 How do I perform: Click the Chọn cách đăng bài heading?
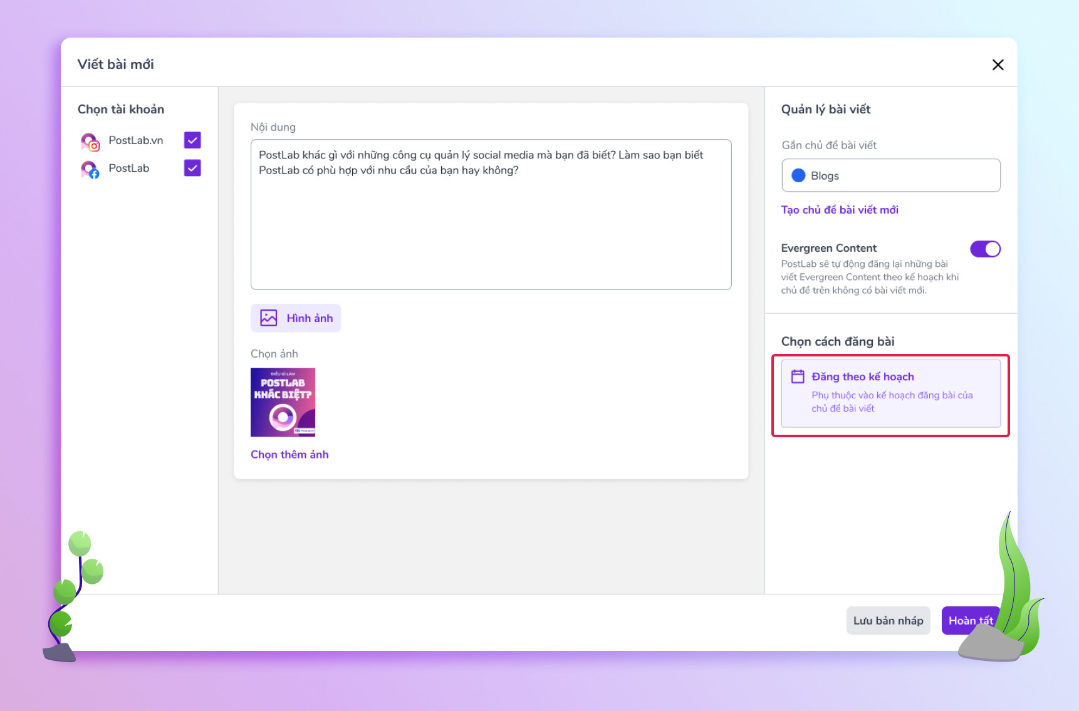(x=838, y=341)
